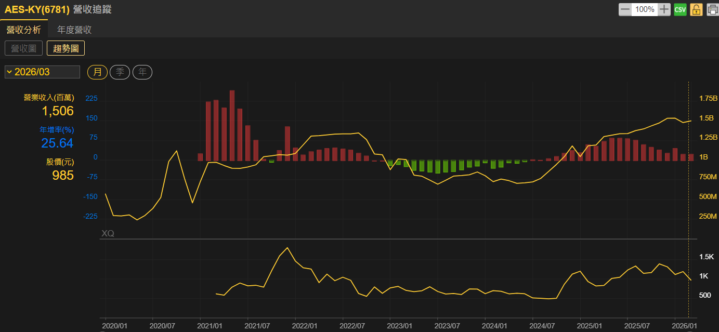The width and height of the screenshot is (719, 332).
Task: Click the AES-KY(6781) stock title
Action: [x=37, y=9]
